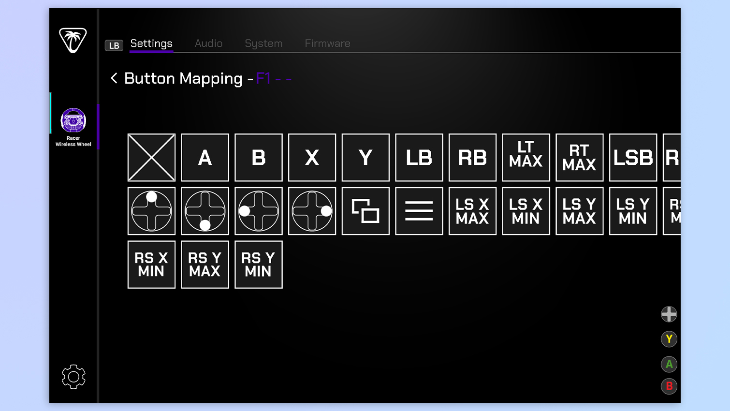The image size is (730, 411).
Task: Choose the RT MAX trigger mapping
Action: coord(579,158)
